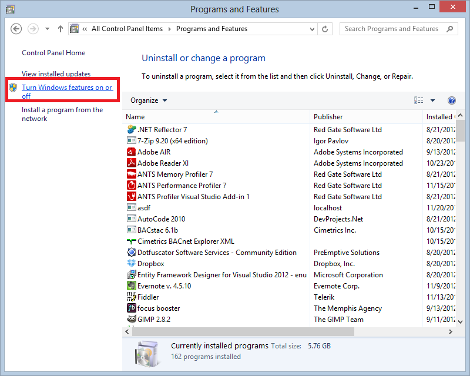
Task: Click the Search Programs and Features box
Action: tap(392, 29)
